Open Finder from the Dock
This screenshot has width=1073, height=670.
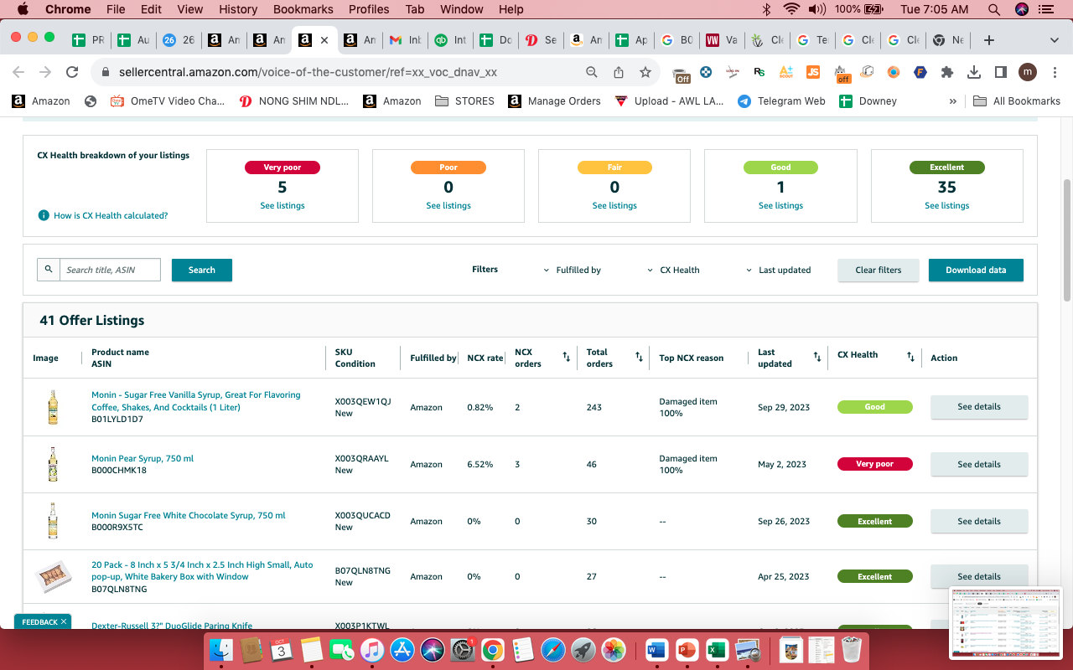pyautogui.click(x=221, y=649)
